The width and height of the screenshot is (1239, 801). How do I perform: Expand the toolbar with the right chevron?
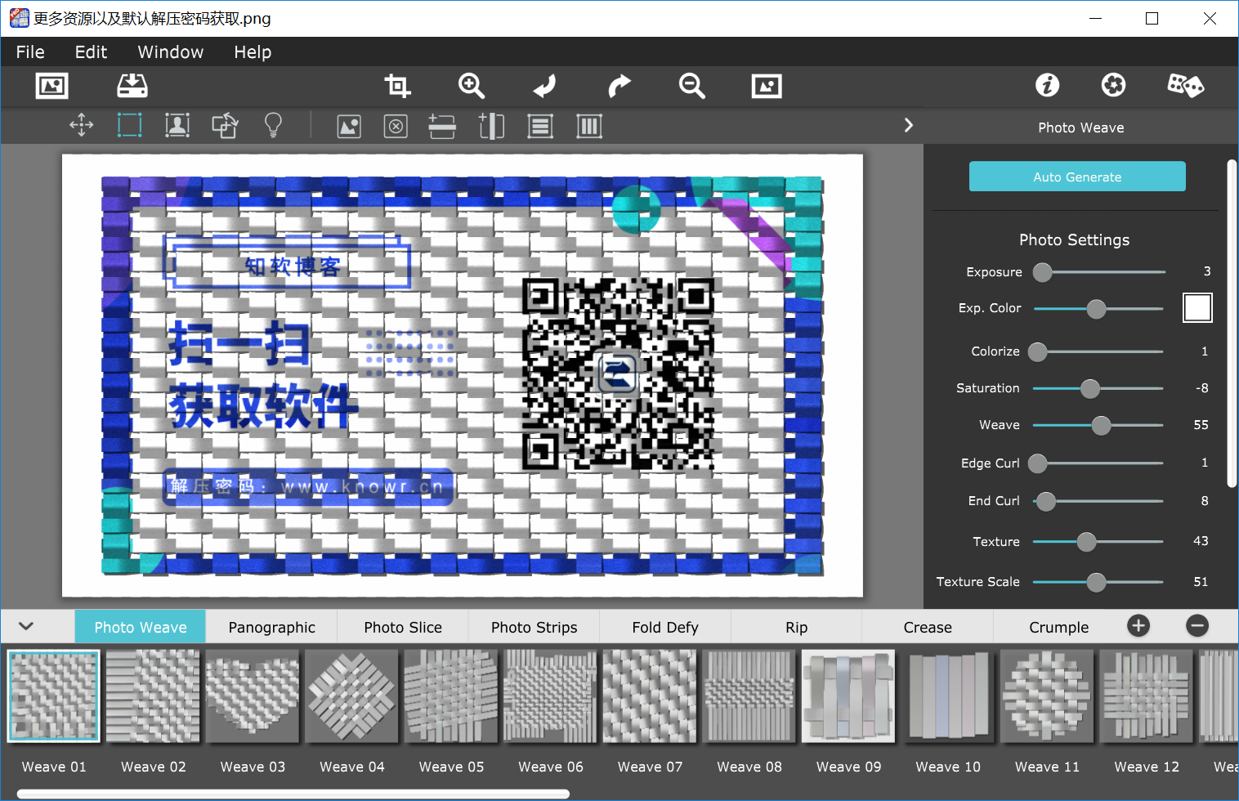909,125
